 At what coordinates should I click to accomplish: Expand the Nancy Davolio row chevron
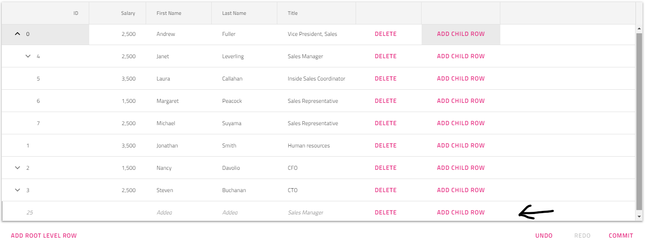[x=17, y=168]
